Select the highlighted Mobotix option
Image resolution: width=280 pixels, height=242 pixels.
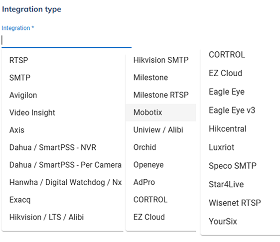pyautogui.click(x=161, y=113)
